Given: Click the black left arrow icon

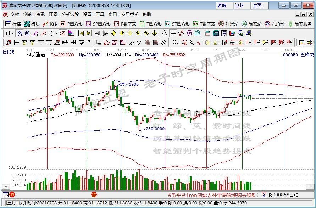Looking at the screenshot, I should coord(98,33).
